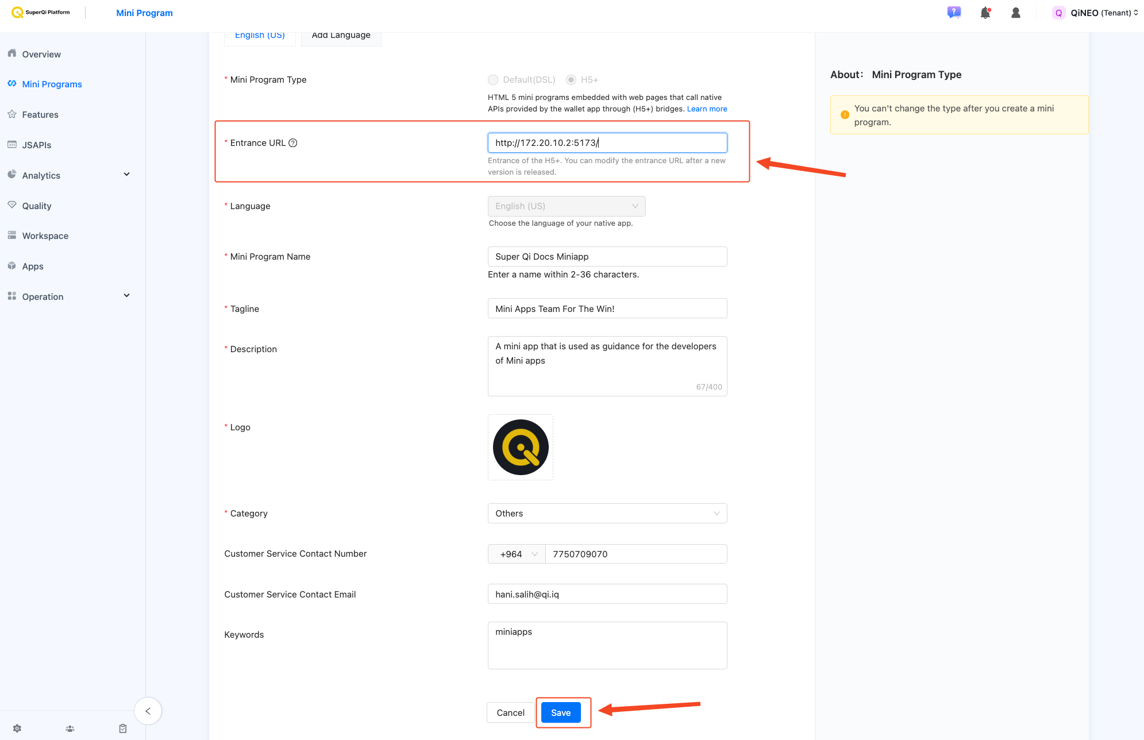Click the QiNEO tenant avatar icon
Screen dimensions: 1144x740
(x=1058, y=13)
